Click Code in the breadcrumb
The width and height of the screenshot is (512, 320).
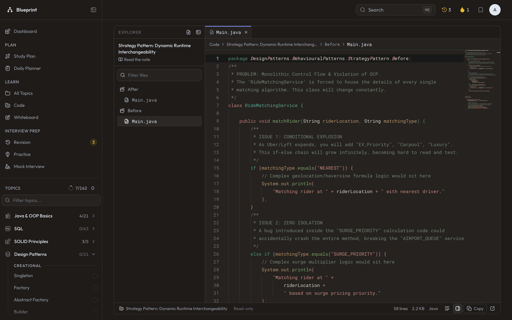coord(214,45)
